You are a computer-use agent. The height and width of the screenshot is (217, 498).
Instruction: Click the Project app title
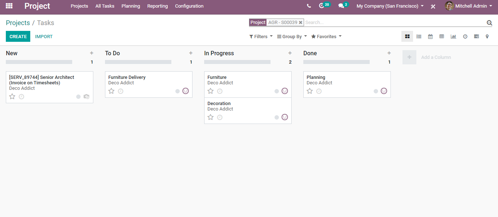tap(37, 6)
